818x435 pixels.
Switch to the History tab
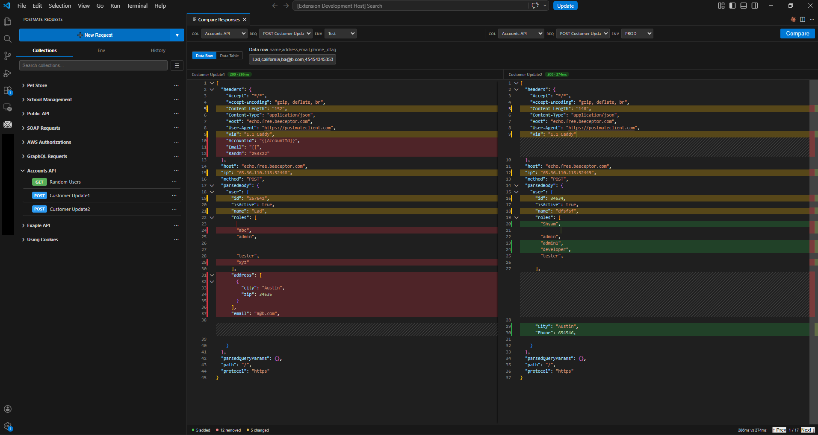tap(158, 50)
